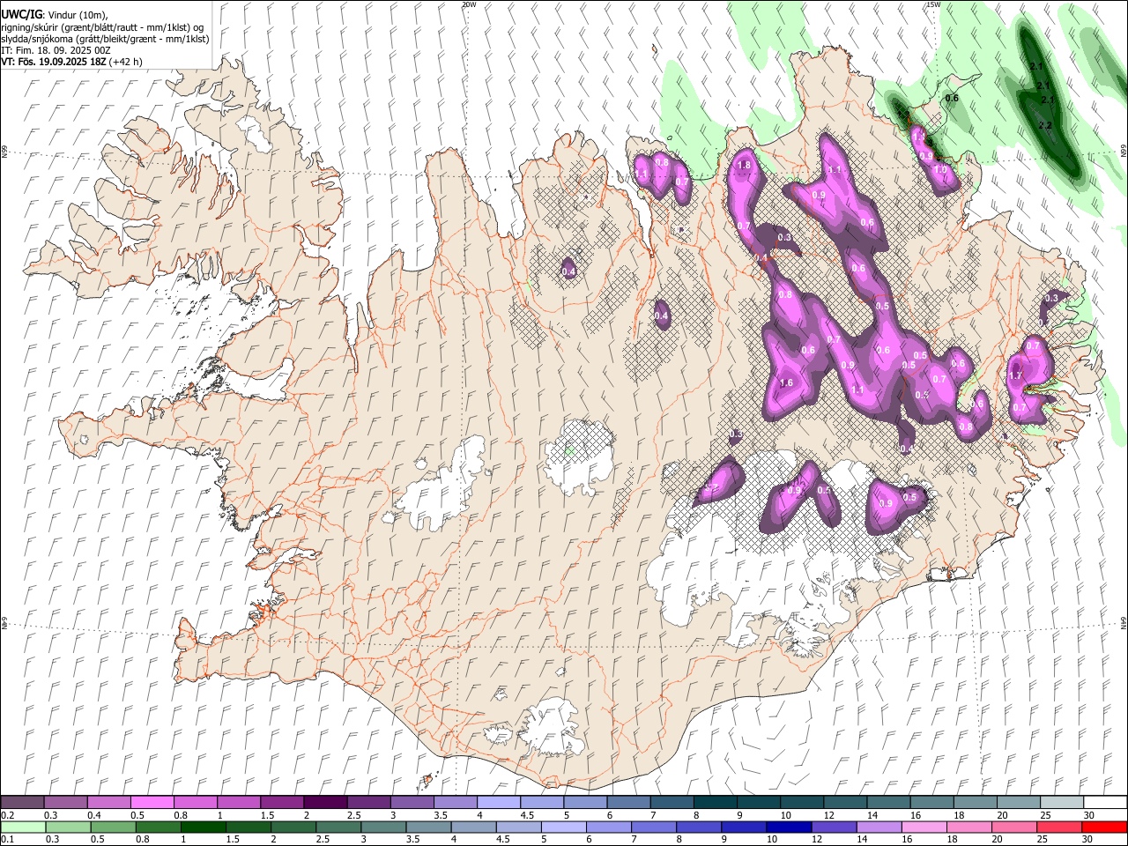The width and height of the screenshot is (1128, 846).
Task: Click the '0.4' legend label under the swatches
Action: pos(93,815)
